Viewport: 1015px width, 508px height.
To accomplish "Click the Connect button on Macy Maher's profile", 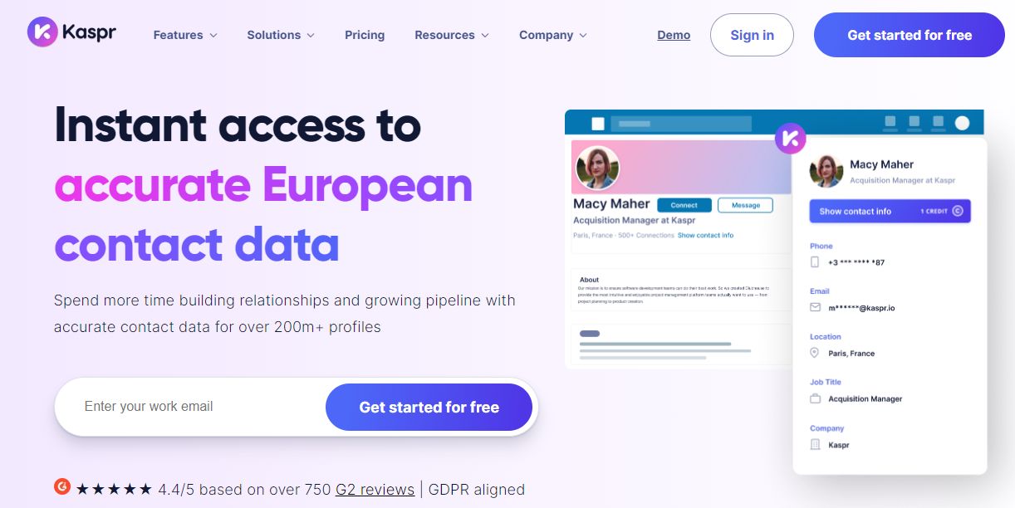I will pyautogui.click(x=684, y=205).
